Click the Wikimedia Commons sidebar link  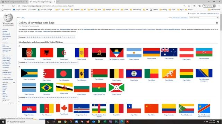(x=8, y=80)
